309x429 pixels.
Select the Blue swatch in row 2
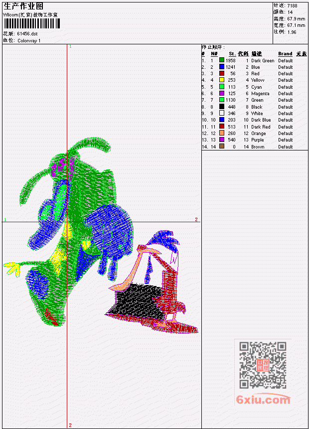pos(222,67)
